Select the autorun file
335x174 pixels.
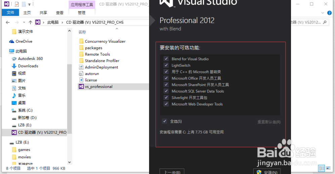(92, 74)
